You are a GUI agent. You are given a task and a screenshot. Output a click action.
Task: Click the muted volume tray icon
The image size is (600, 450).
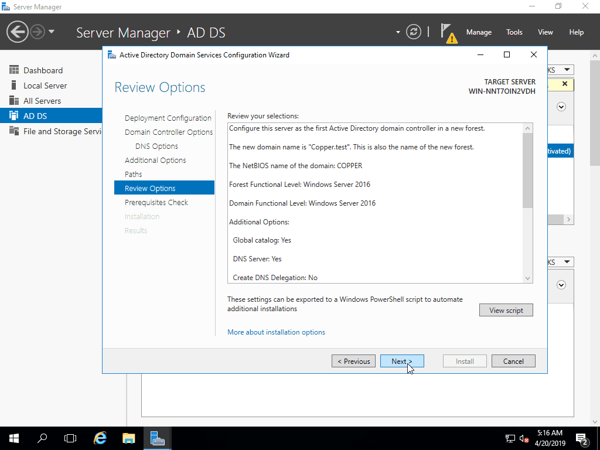click(x=524, y=438)
